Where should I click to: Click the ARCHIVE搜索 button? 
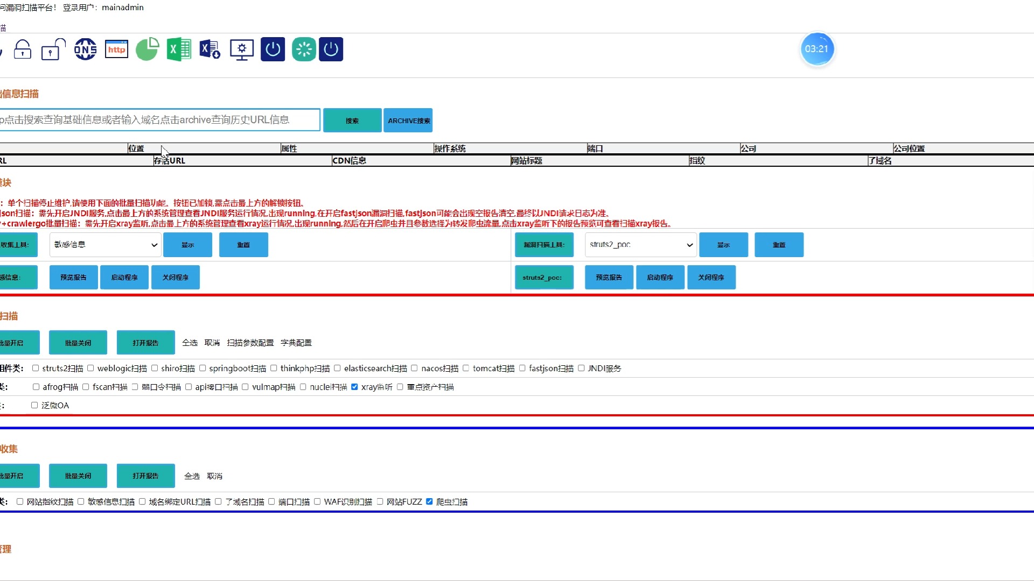click(408, 121)
